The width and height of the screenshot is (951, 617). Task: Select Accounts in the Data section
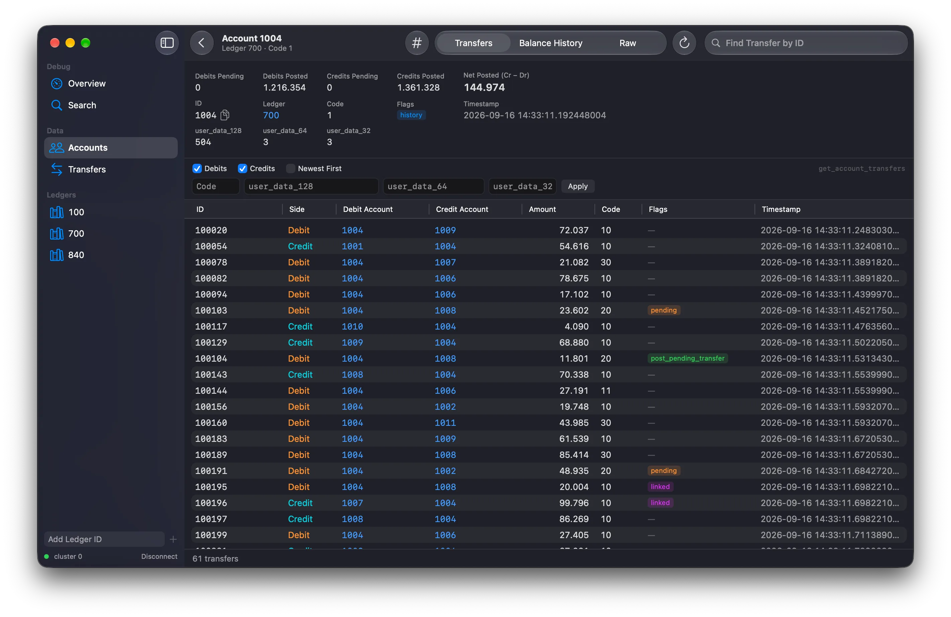[x=111, y=147]
